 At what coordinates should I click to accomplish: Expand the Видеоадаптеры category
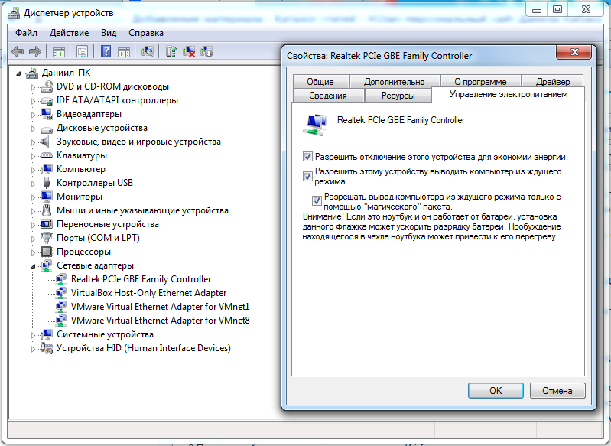click(x=33, y=114)
